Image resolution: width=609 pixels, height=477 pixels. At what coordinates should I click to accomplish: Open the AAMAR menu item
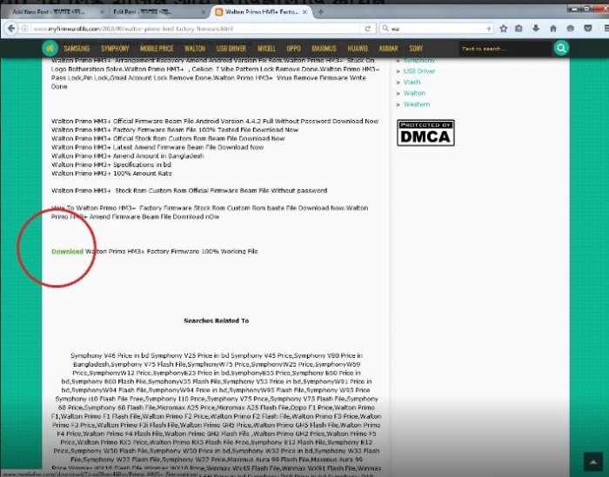(x=388, y=49)
